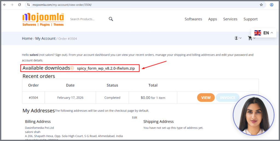Viewport: 280px width, 141px height.
Task: Open the browser profile icon
Action: 272,5
